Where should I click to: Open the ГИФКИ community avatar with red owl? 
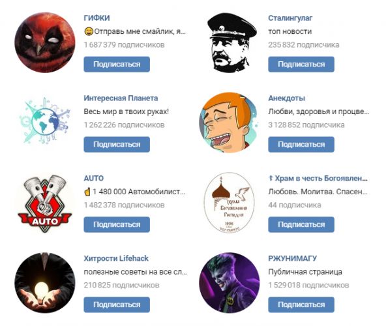click(x=44, y=42)
